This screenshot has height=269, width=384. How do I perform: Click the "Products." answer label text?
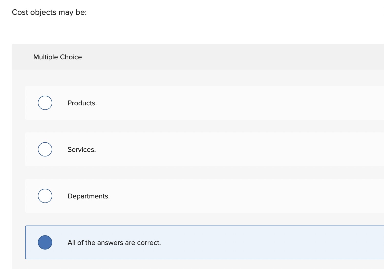tap(82, 103)
